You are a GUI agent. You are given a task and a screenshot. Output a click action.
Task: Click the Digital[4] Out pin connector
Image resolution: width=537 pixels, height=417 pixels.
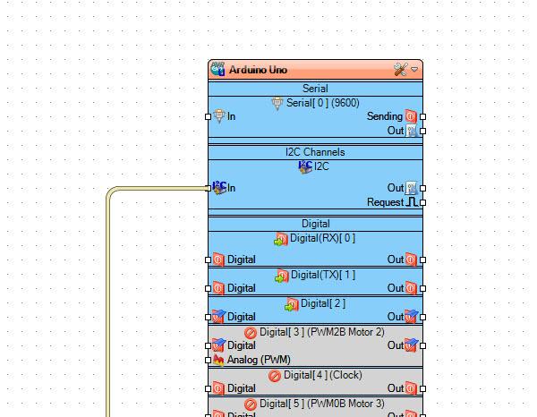(x=423, y=389)
